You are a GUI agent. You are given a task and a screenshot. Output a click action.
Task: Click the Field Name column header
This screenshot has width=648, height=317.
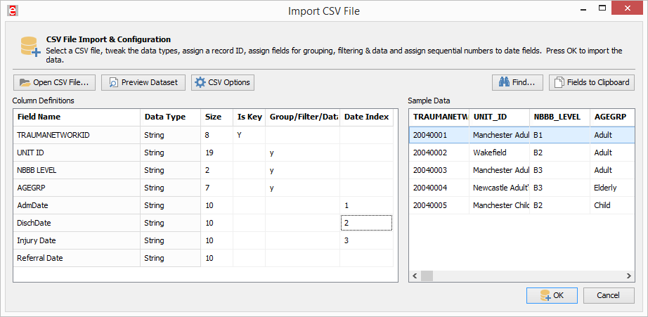pyautogui.click(x=76, y=117)
